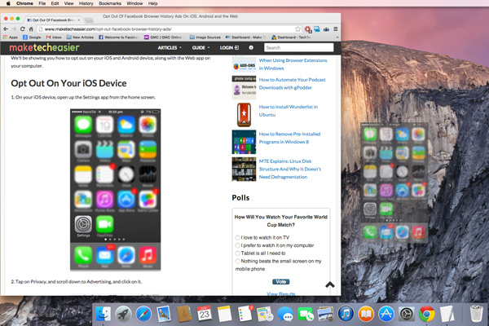This screenshot has height=326, width=489.
Task: Click the Windows 8 article thumbnail
Action: coord(244,142)
